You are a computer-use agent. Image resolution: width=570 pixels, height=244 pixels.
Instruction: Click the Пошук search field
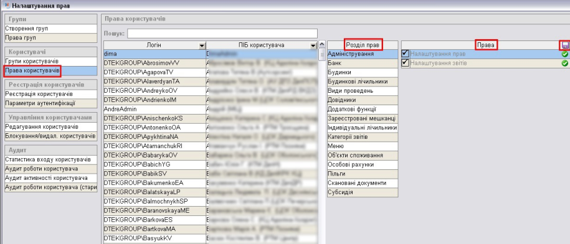click(x=222, y=34)
